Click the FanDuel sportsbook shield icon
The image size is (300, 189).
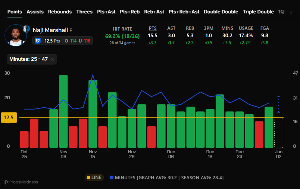(37, 41)
